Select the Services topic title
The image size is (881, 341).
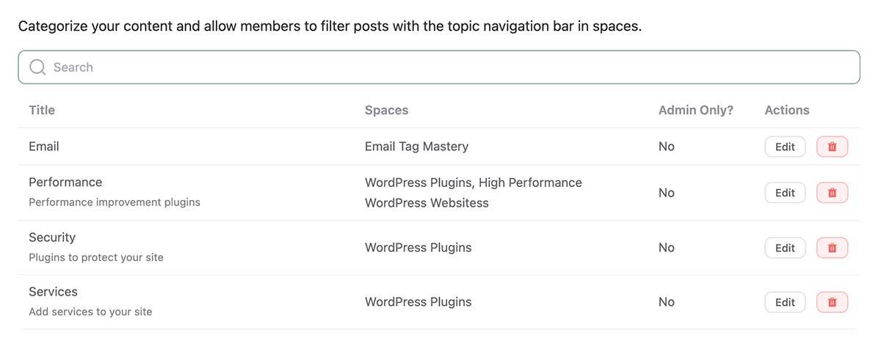pos(53,292)
